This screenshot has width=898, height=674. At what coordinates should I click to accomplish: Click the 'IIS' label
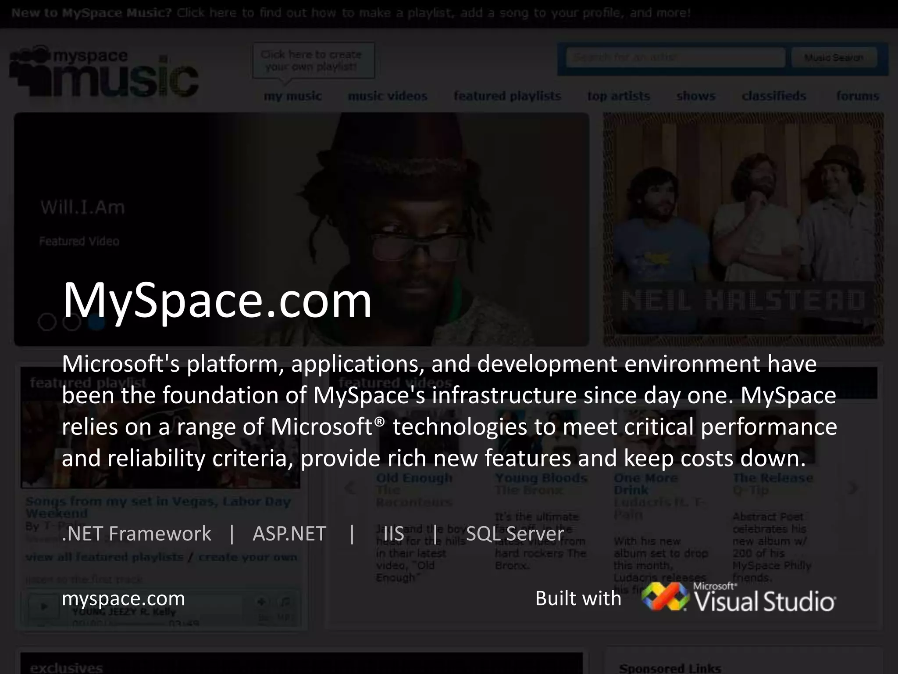tap(393, 534)
